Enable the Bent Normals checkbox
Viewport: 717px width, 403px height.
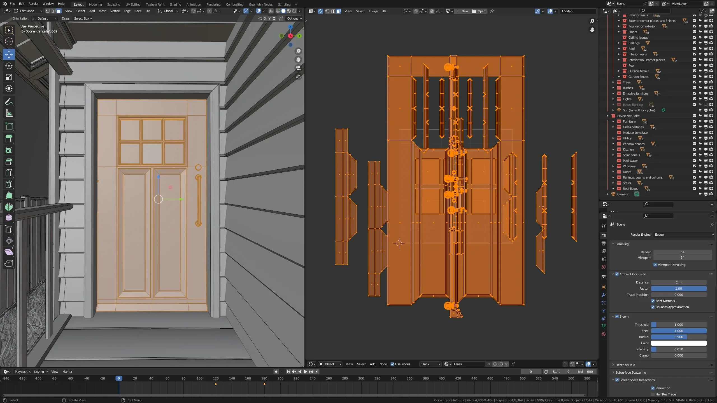(x=653, y=301)
